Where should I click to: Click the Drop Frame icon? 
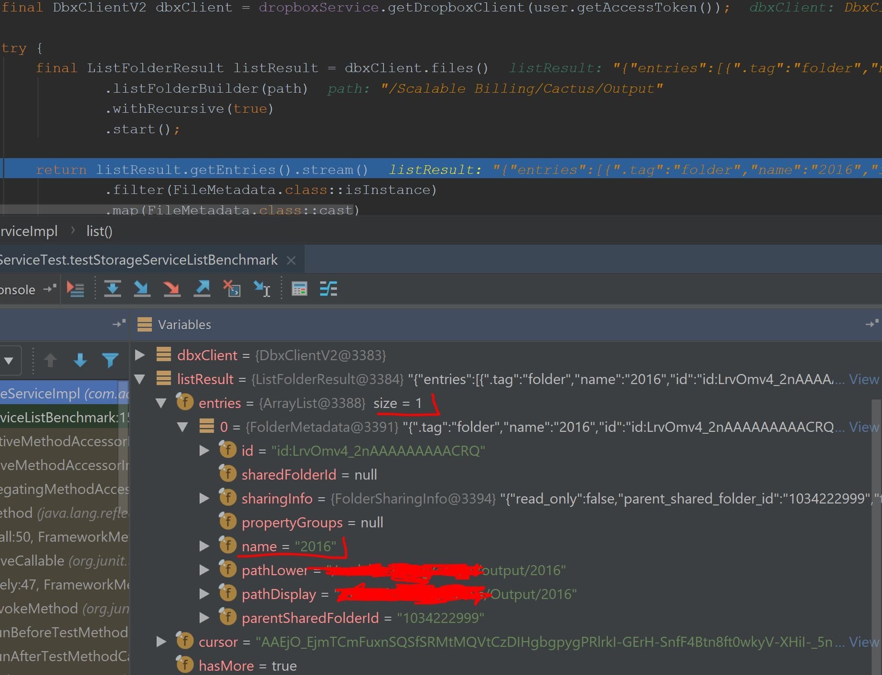[233, 289]
